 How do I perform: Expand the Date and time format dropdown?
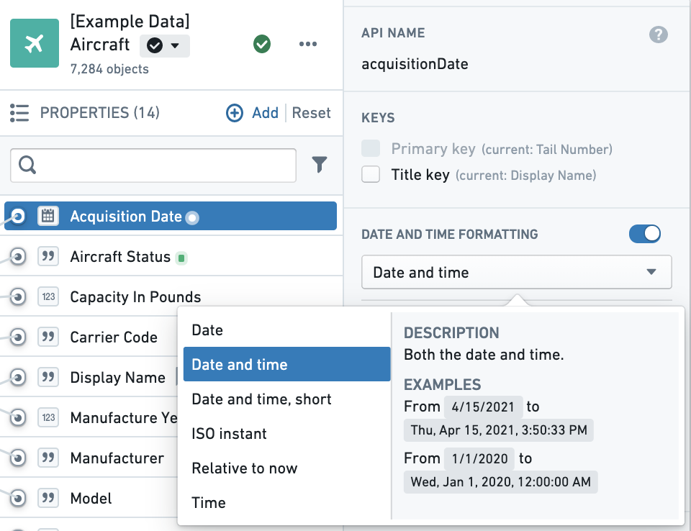pos(517,272)
